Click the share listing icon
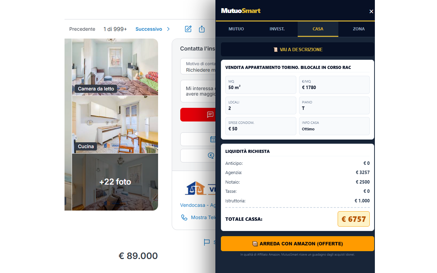Viewport: 437px width, 273px height. tap(202, 29)
